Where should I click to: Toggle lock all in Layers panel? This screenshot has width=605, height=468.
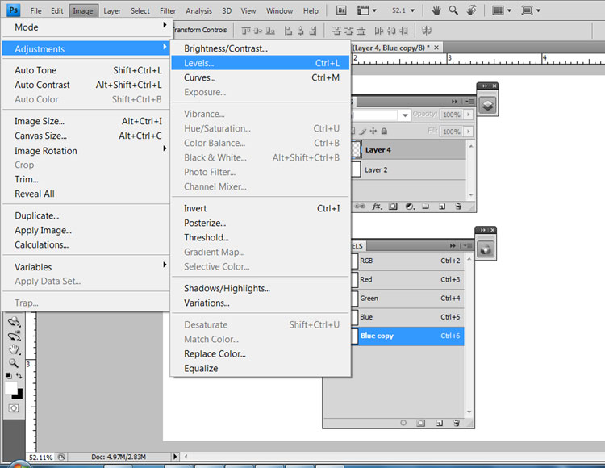(384, 132)
